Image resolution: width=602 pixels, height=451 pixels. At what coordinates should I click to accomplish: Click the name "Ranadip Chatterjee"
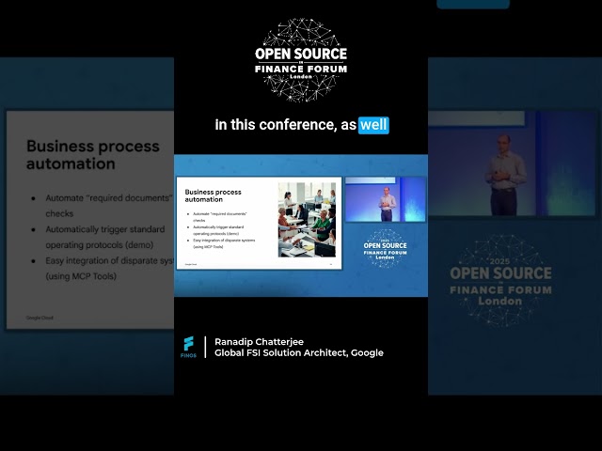click(260, 342)
